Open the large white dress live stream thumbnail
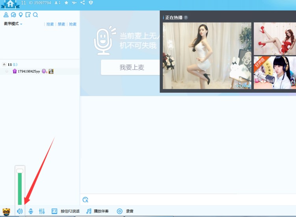Image resolution: width=296 pixels, height=217 pixels. point(207,56)
